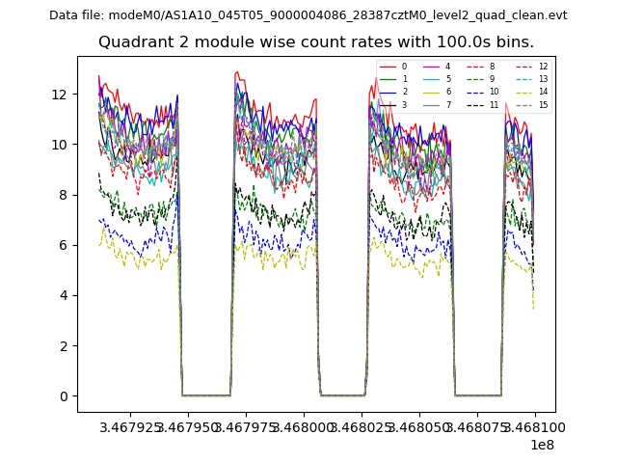Click the dashed yellow legend swatch for module 14
Screen dimensions: 617x463
(x=523, y=92)
